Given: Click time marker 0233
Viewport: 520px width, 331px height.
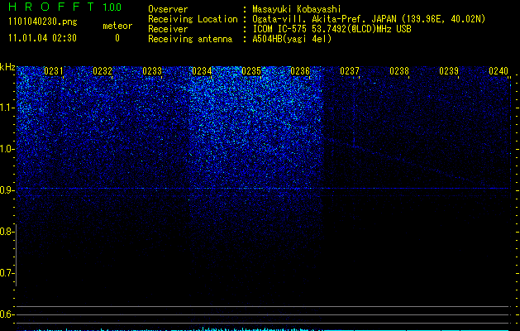Looking at the screenshot, I should pos(152,71).
